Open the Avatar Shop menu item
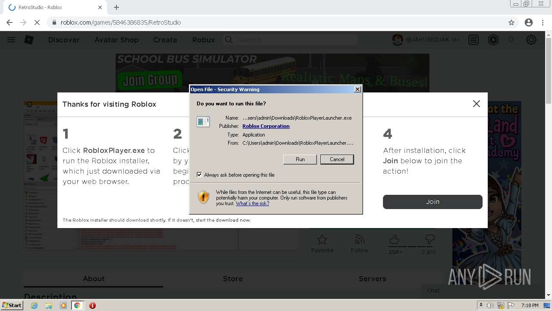Viewport: 552px width, 311px height. 116,40
